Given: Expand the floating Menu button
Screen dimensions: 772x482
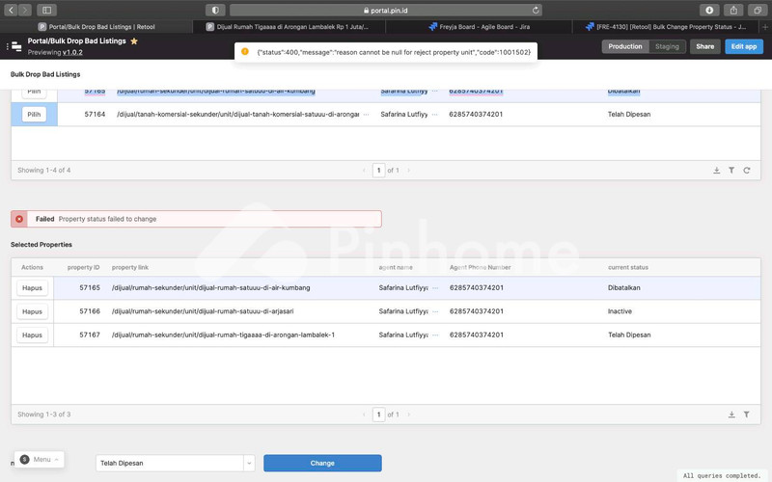Looking at the screenshot, I should click(40, 460).
